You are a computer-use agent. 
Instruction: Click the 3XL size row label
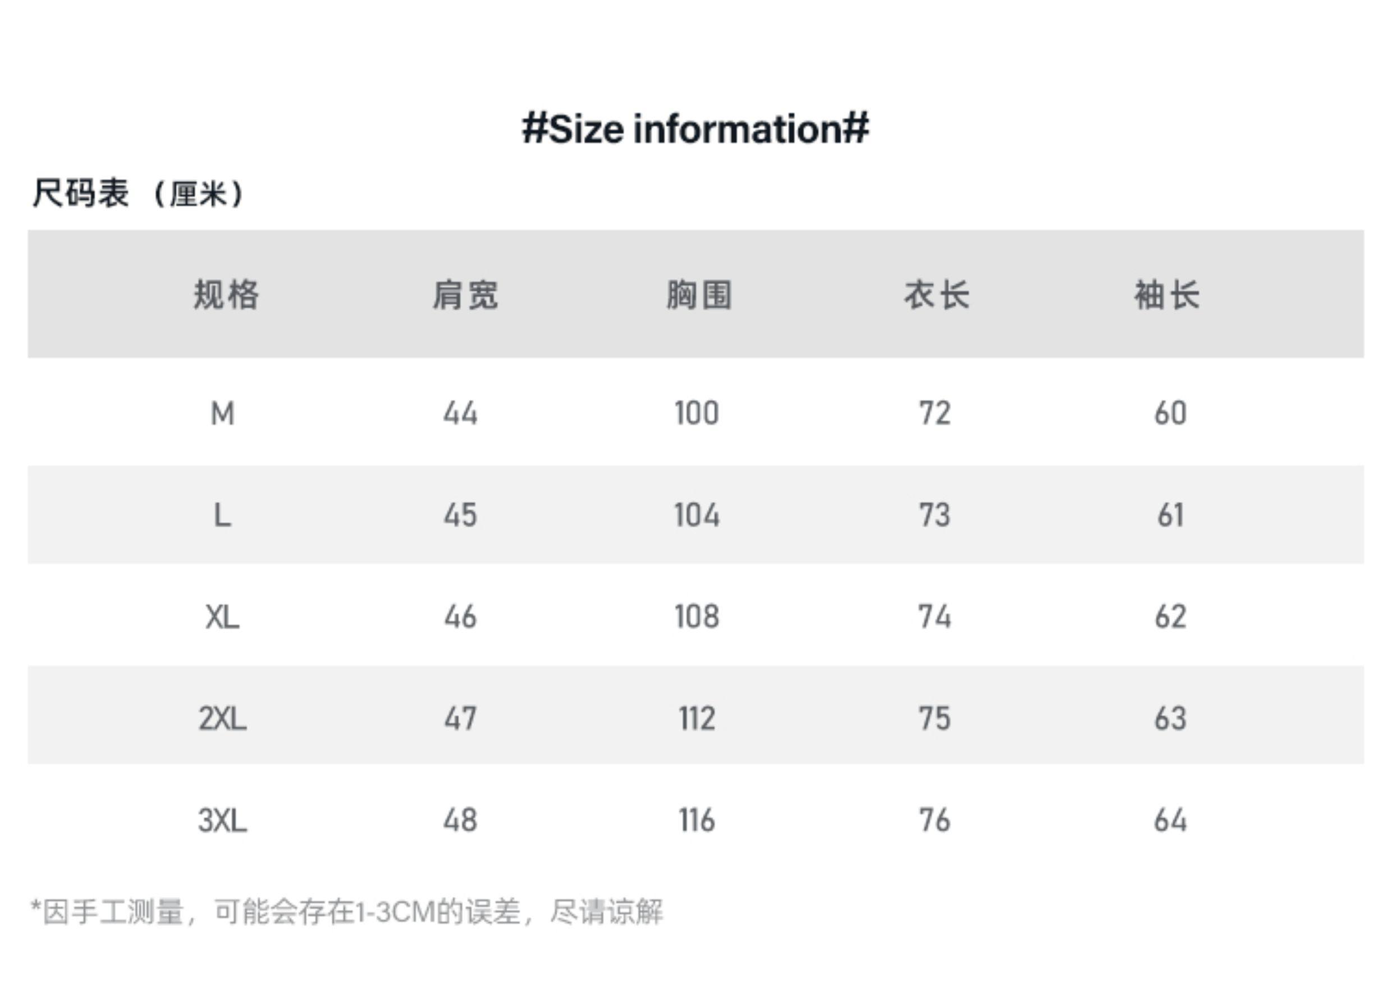point(222,820)
